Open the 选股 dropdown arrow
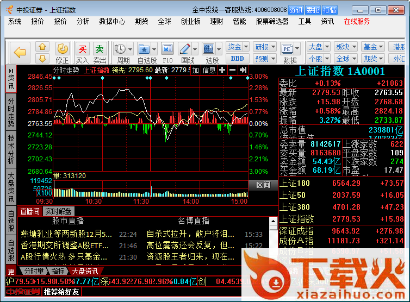Image resolution: width=410 pixels, height=302 pixels. pyautogui.click(x=219, y=49)
